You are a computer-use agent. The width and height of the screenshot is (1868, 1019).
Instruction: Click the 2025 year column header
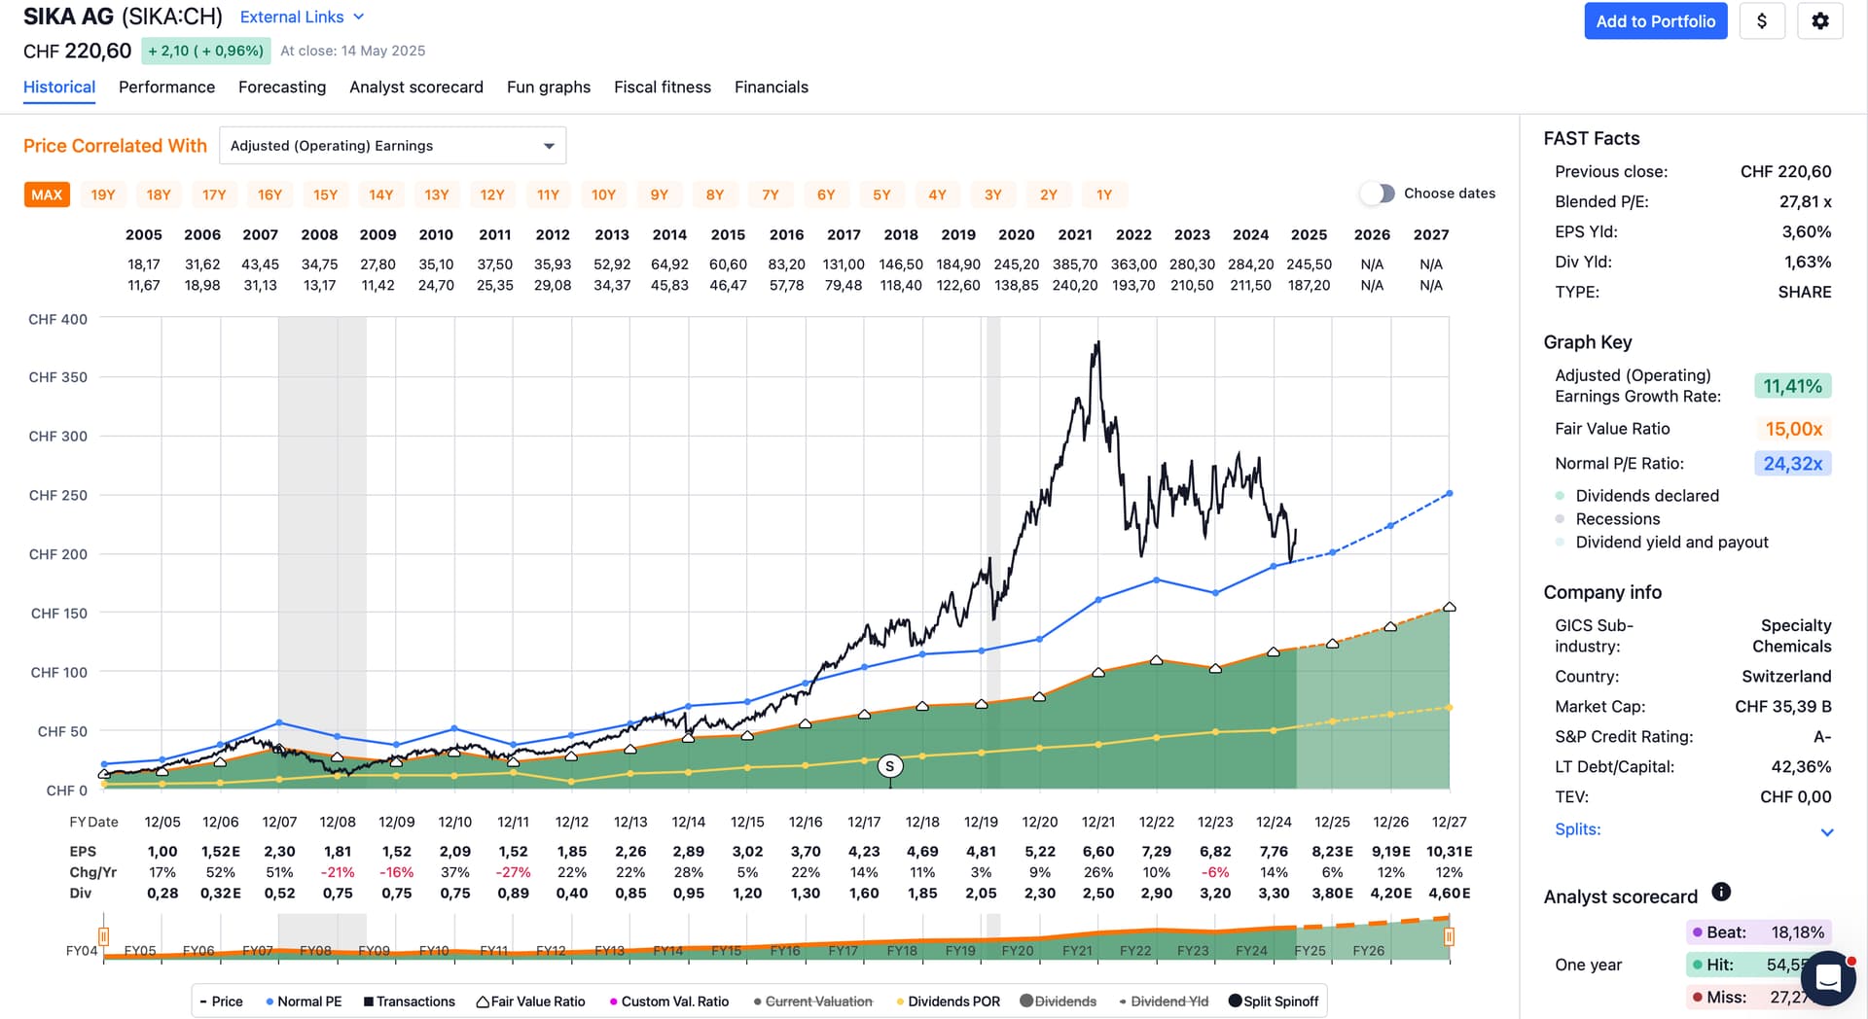[x=1309, y=234]
